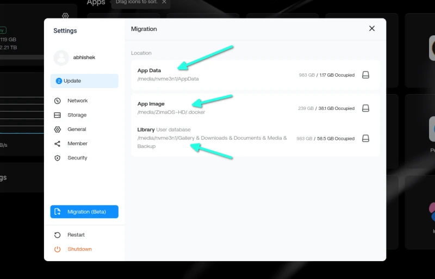Select Migration (Beta) in sidebar
This screenshot has width=435, height=279.
tap(84, 212)
